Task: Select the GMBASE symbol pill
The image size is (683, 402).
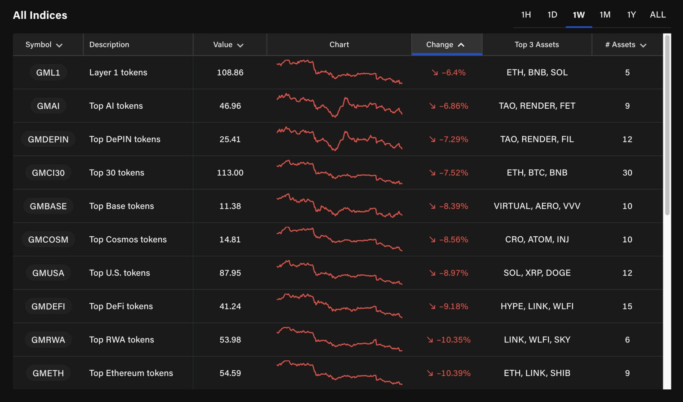Action: coord(48,206)
